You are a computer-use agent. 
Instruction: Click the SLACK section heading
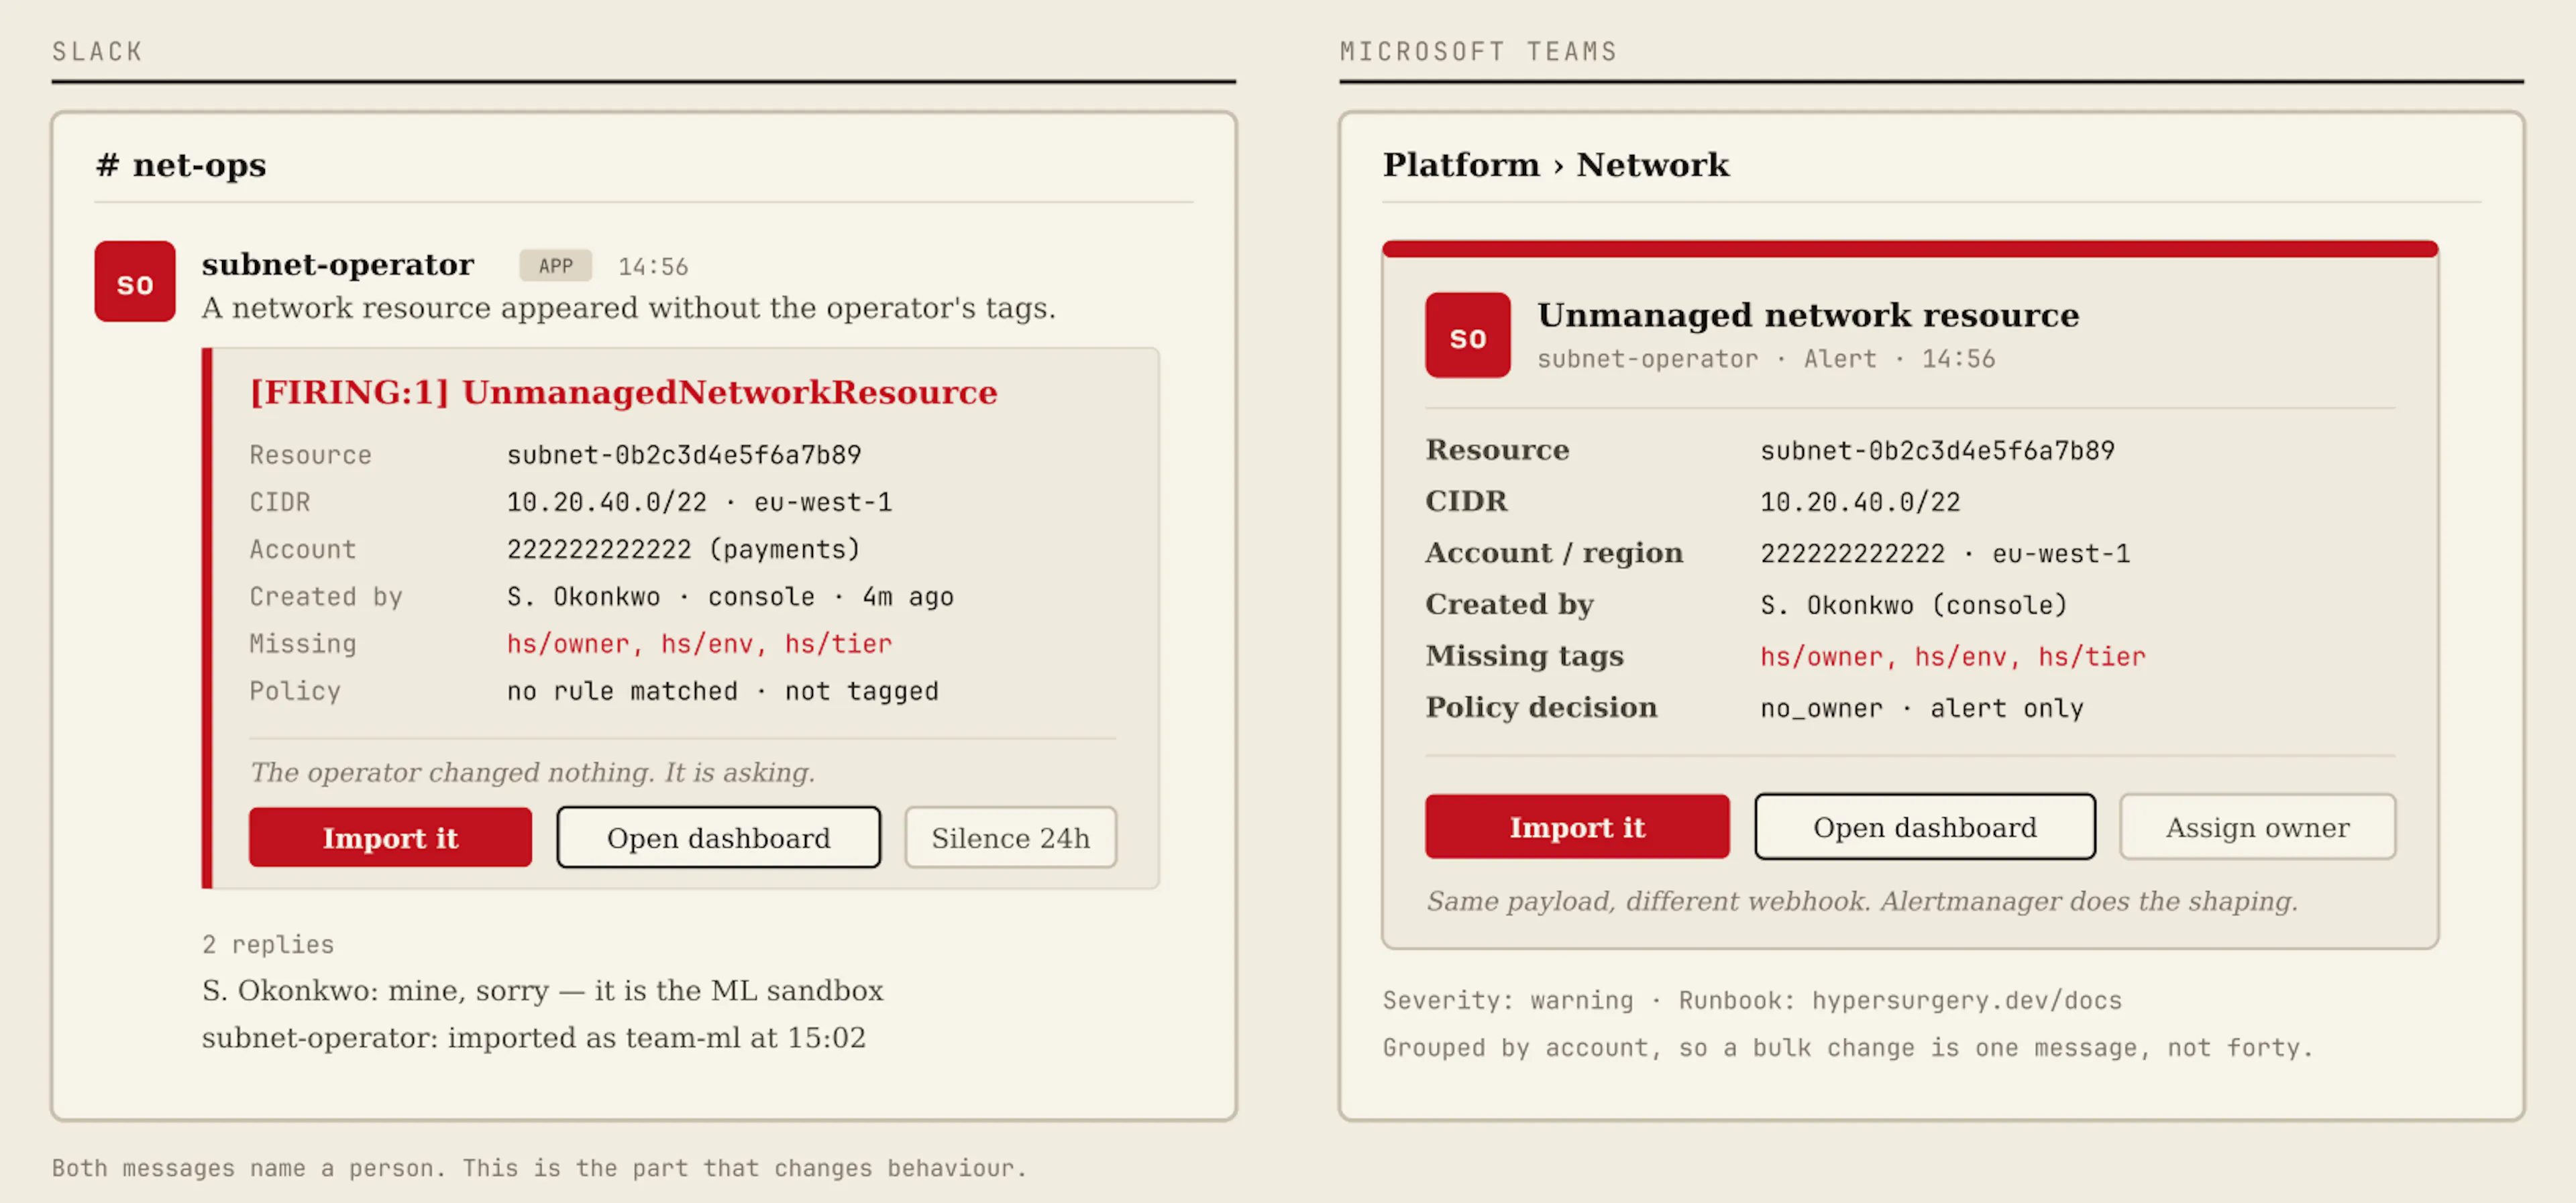point(97,52)
